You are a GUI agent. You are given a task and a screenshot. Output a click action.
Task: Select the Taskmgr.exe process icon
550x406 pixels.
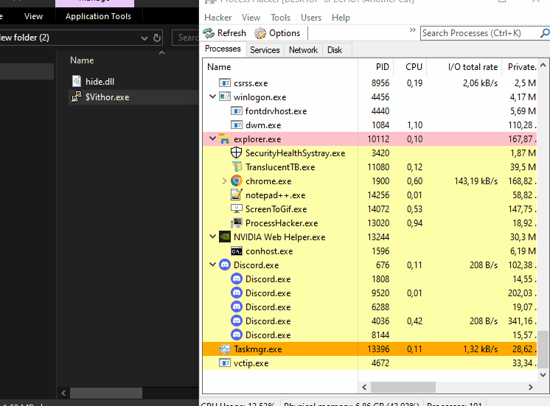tap(225, 349)
